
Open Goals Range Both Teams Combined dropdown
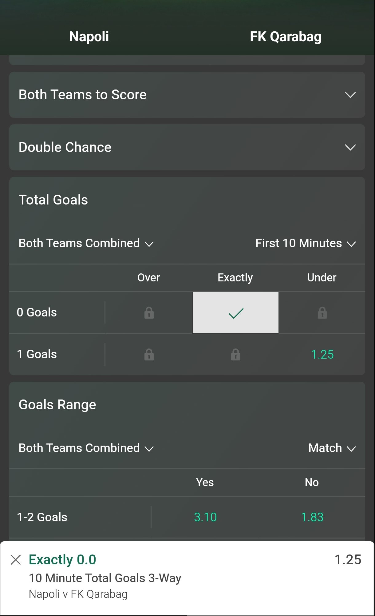point(86,448)
